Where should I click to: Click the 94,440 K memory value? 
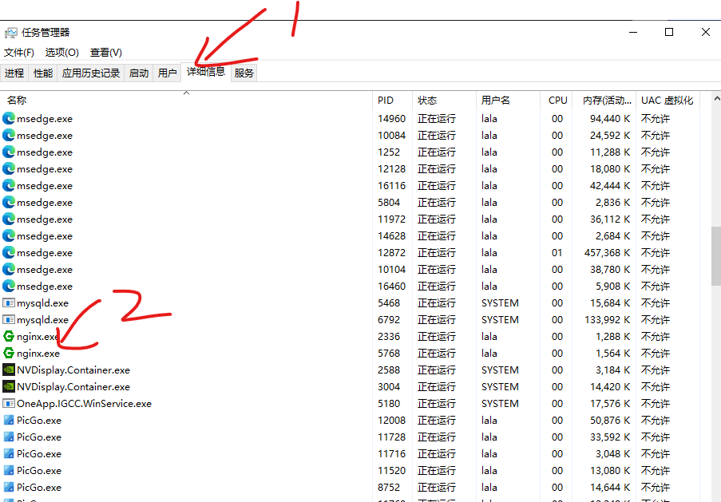[x=610, y=119]
